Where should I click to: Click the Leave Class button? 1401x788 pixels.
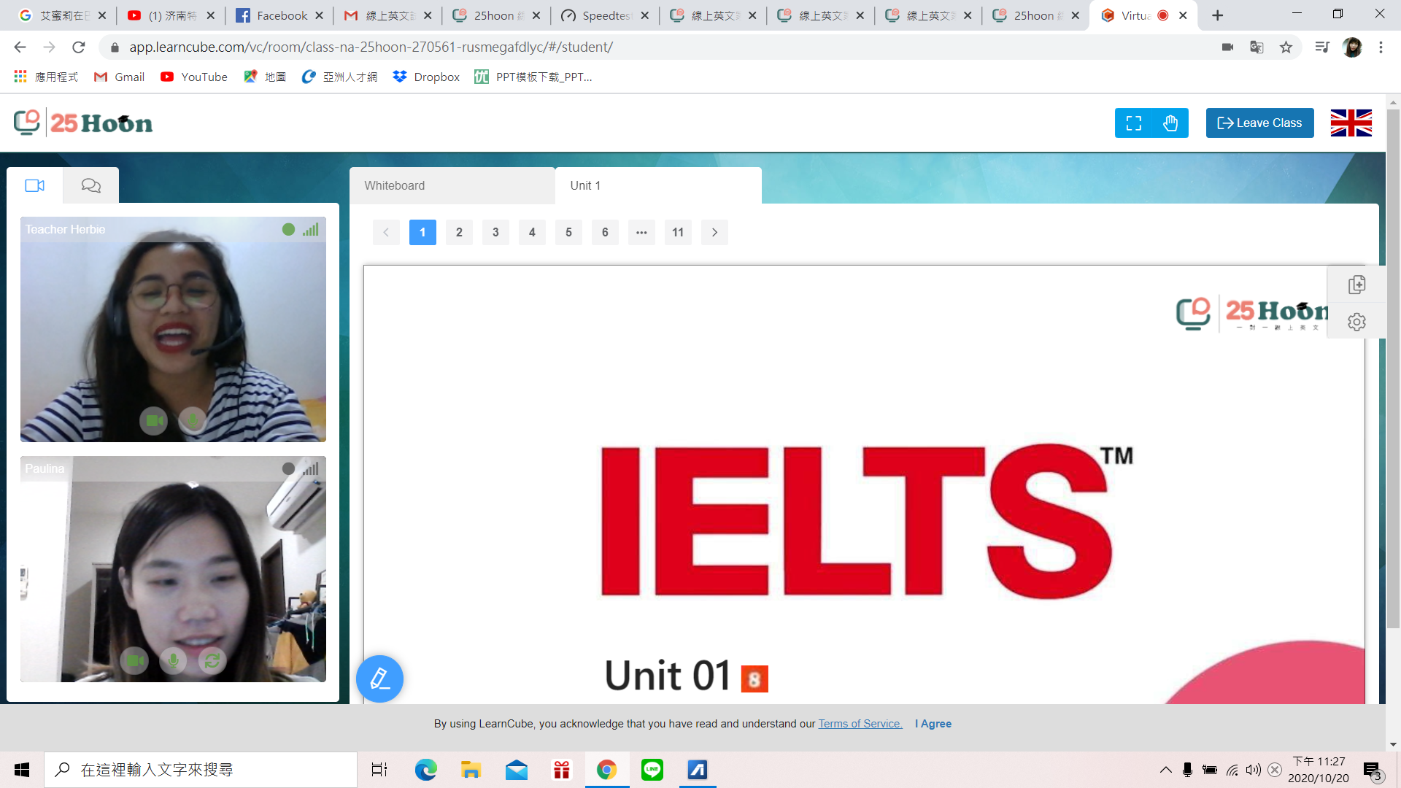(x=1259, y=123)
